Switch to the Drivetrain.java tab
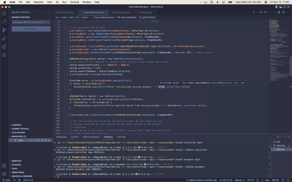Image resolution: width=292 pixels, height=182 pixels. point(66,12)
